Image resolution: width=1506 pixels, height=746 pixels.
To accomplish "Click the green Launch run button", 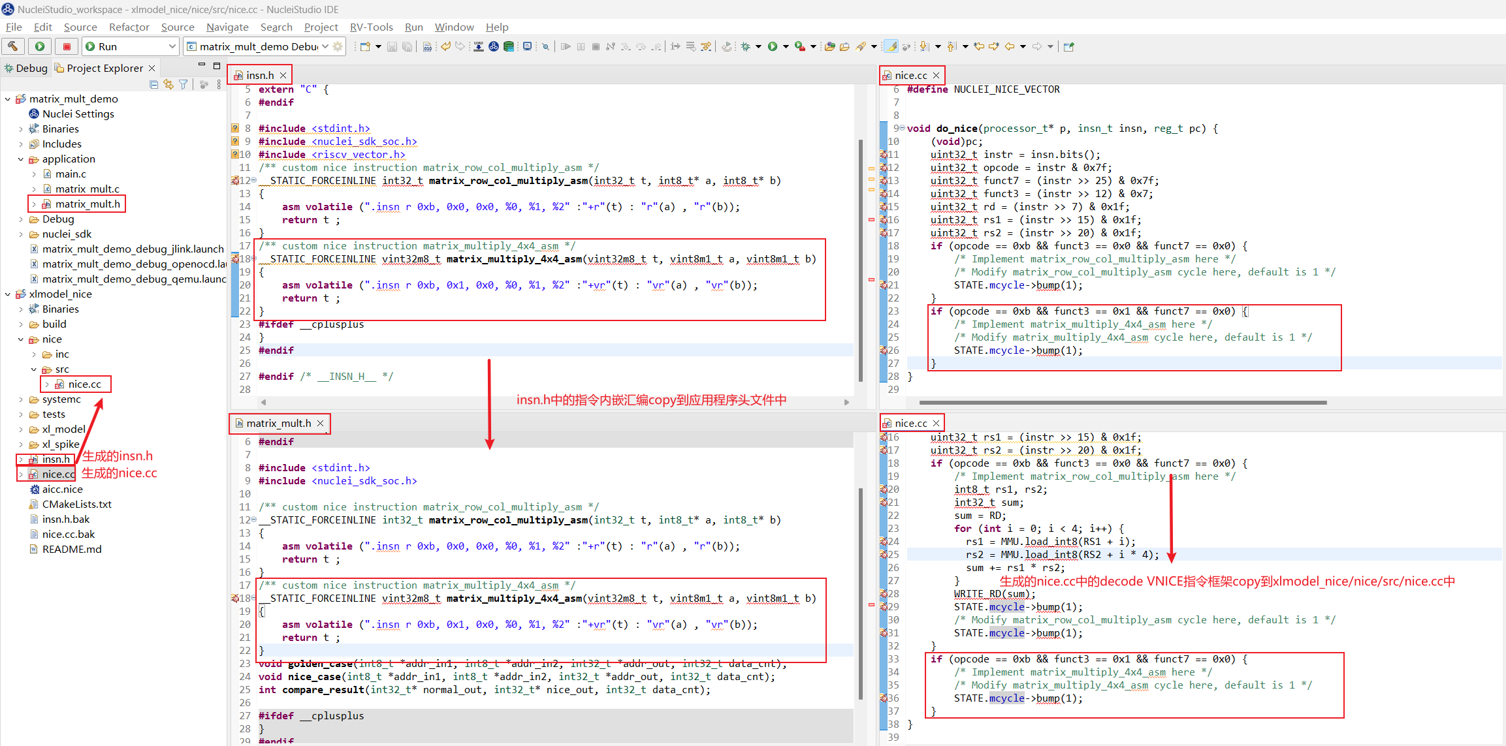I will 40,46.
